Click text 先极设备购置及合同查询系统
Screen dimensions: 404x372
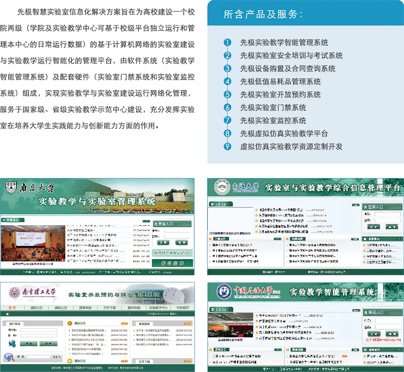(x=288, y=69)
